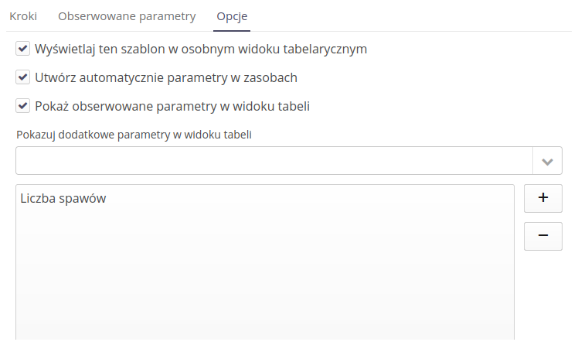Click the 'Wyświetlaj ten szablon' label text
Image resolution: width=578 pixels, height=342 pixels.
(x=201, y=49)
